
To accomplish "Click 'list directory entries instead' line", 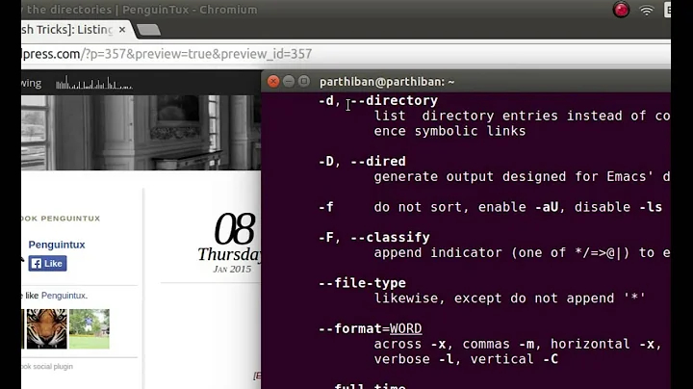I will pos(522,116).
